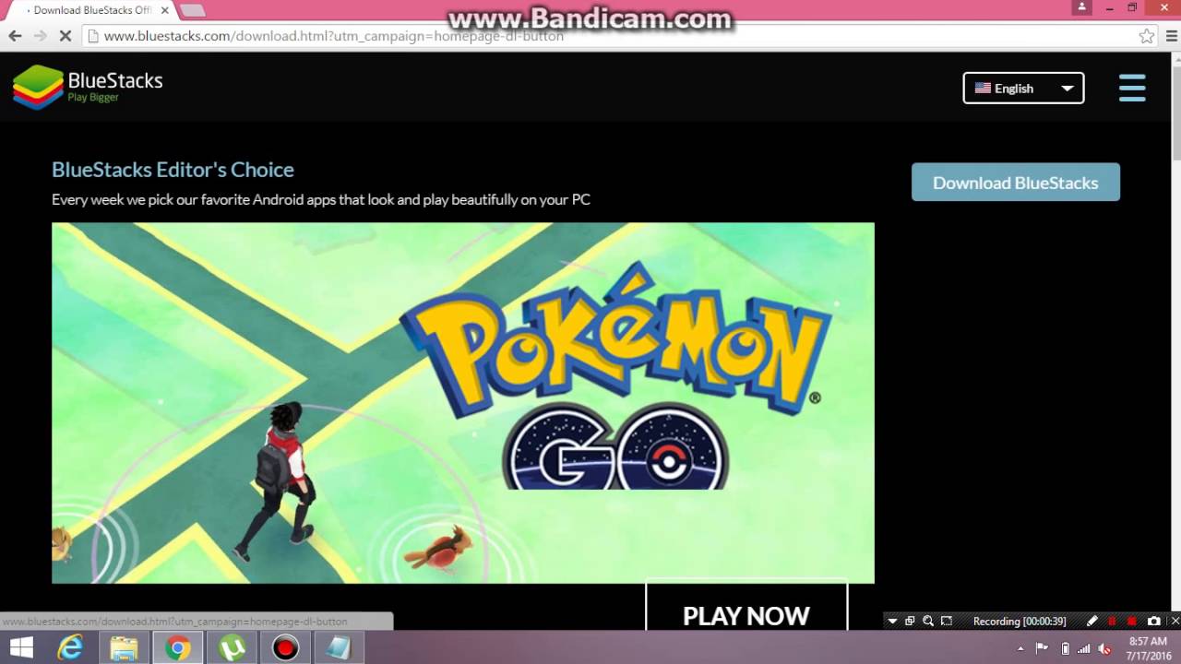Screen dimensions: 1181x664
Task: Click the Bandicam window mode icon
Action: (910, 622)
